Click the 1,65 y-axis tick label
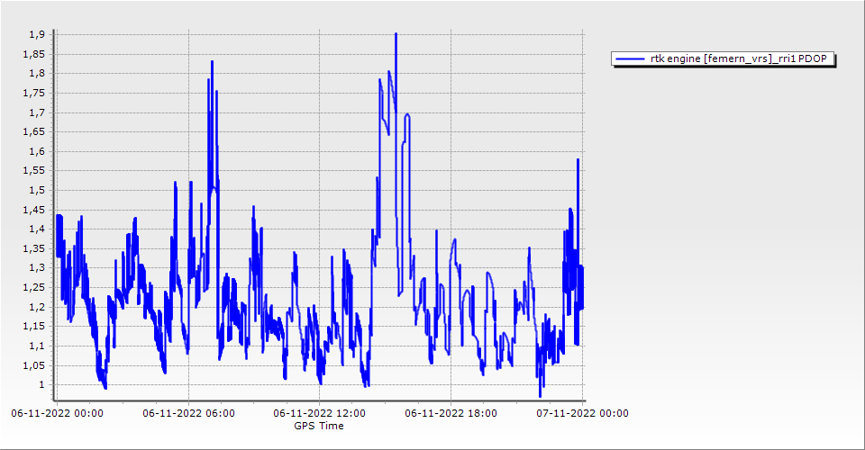Screen dimensions: 865x450 [x=34, y=132]
